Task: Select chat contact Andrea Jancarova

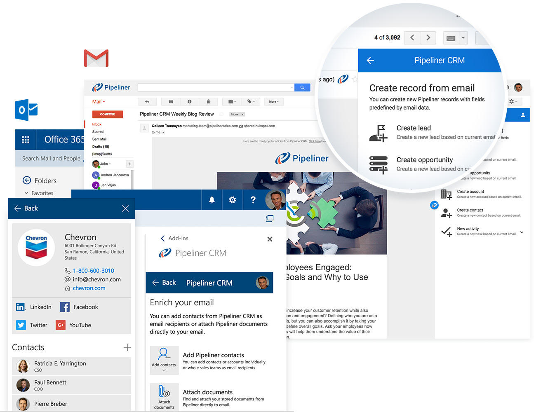Action: click(110, 175)
